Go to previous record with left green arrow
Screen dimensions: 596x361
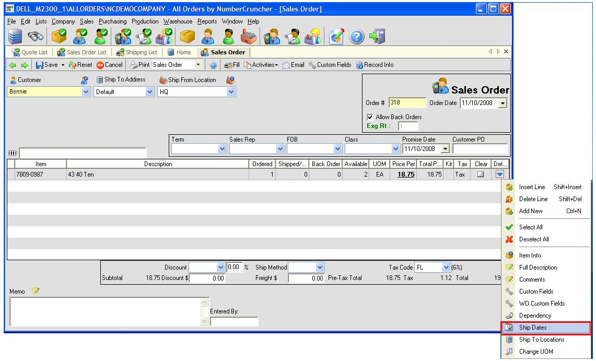pos(13,65)
